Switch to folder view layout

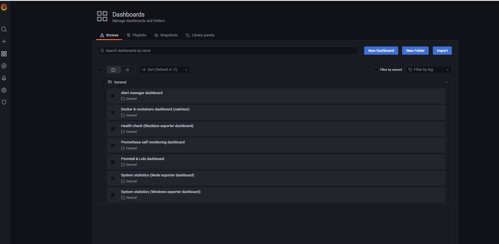point(114,70)
